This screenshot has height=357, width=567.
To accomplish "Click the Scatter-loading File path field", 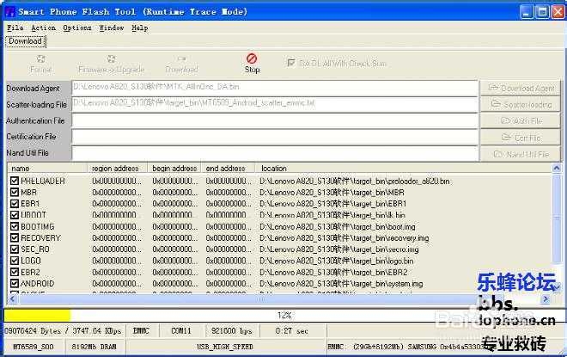I will tap(275, 104).
